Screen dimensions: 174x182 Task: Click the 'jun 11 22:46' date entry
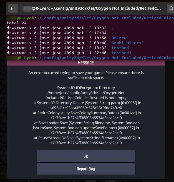pyautogui.click(x=91, y=53)
